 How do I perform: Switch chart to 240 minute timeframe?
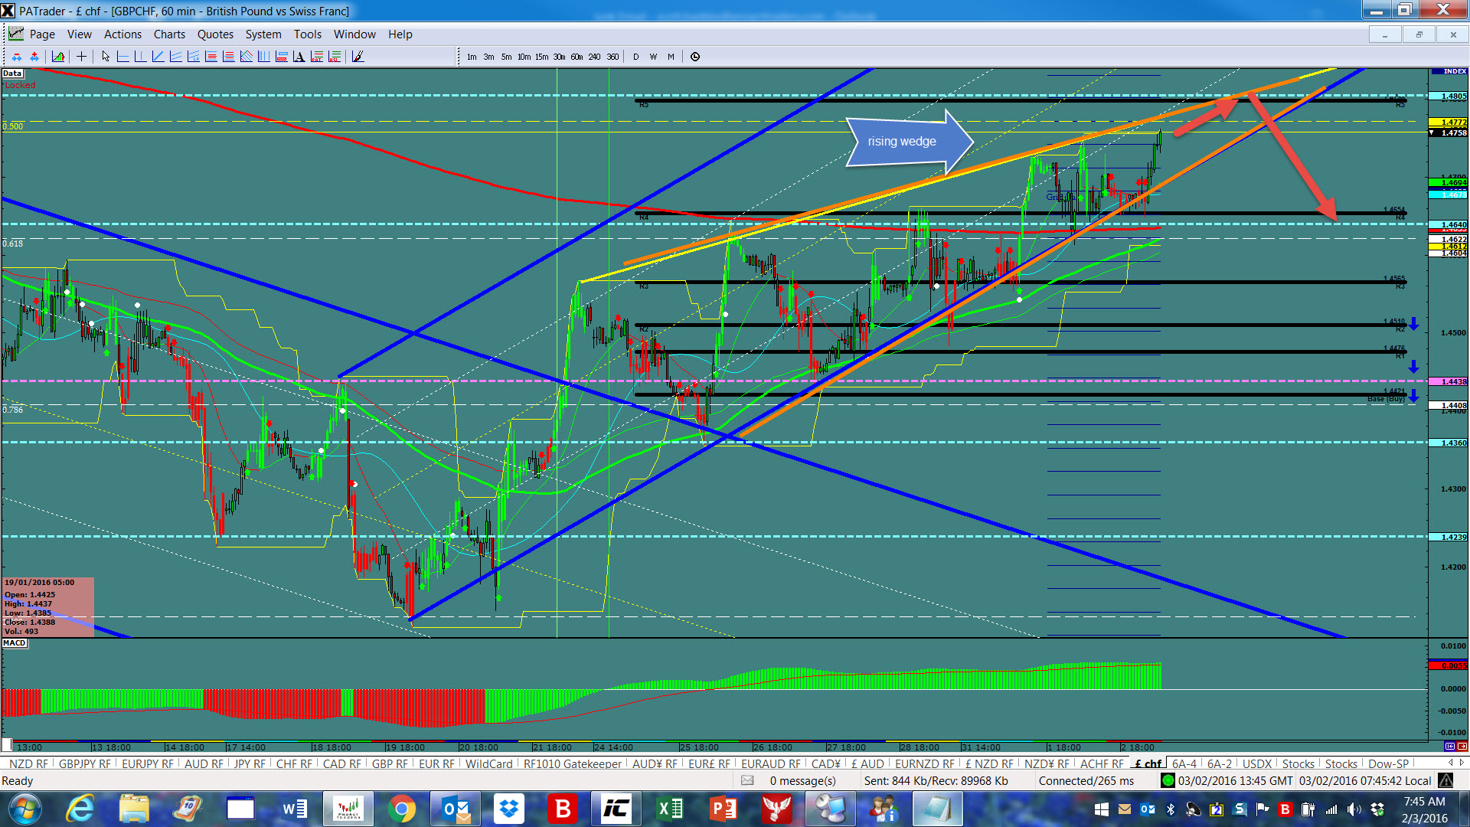pos(594,57)
